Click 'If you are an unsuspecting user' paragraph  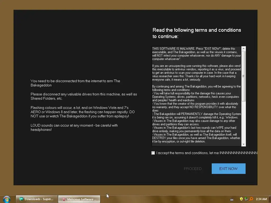(197, 73)
